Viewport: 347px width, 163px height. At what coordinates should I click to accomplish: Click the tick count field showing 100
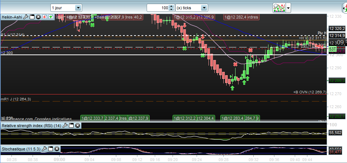pyautogui.click(x=158, y=8)
